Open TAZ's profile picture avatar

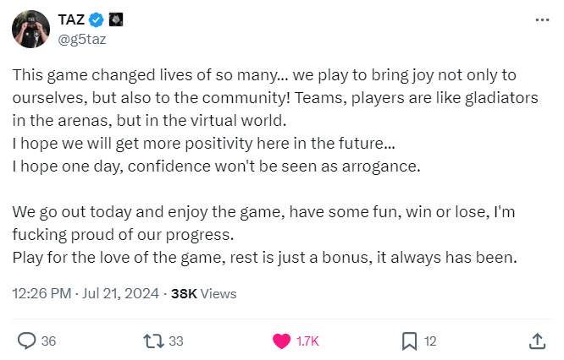(x=30, y=30)
